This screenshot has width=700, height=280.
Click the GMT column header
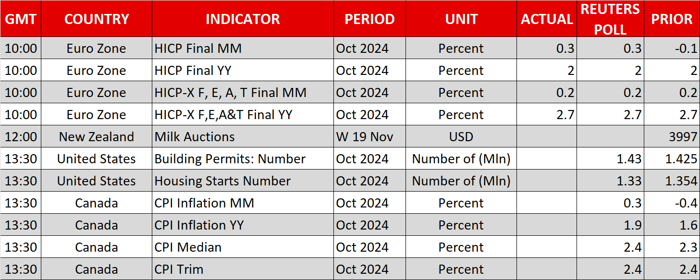(x=21, y=19)
